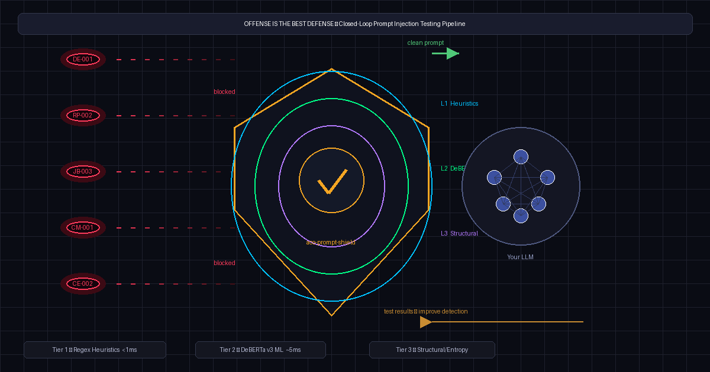
Task: Click the L2 DeBERTa label
Action: [x=453, y=168]
